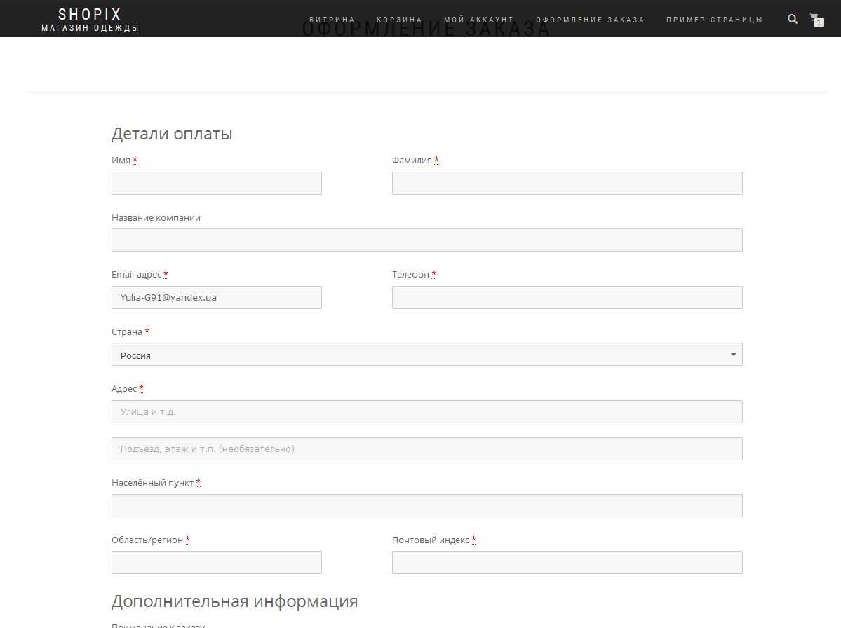The image size is (841, 628).
Task: Click the search magnifier icon
Action: pos(793,19)
